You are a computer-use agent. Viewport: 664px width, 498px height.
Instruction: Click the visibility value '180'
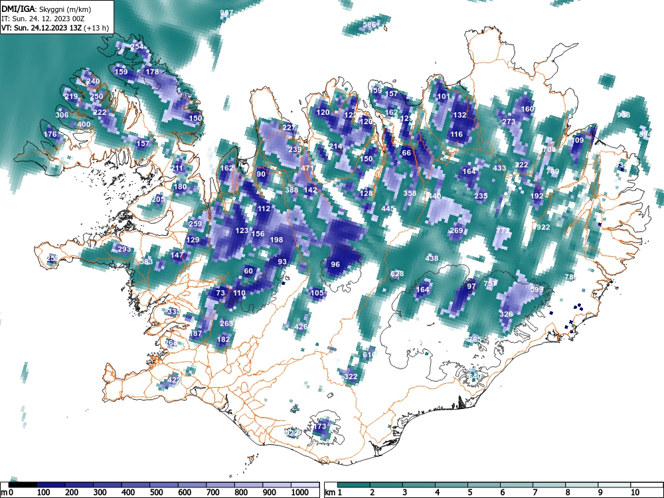180,187
